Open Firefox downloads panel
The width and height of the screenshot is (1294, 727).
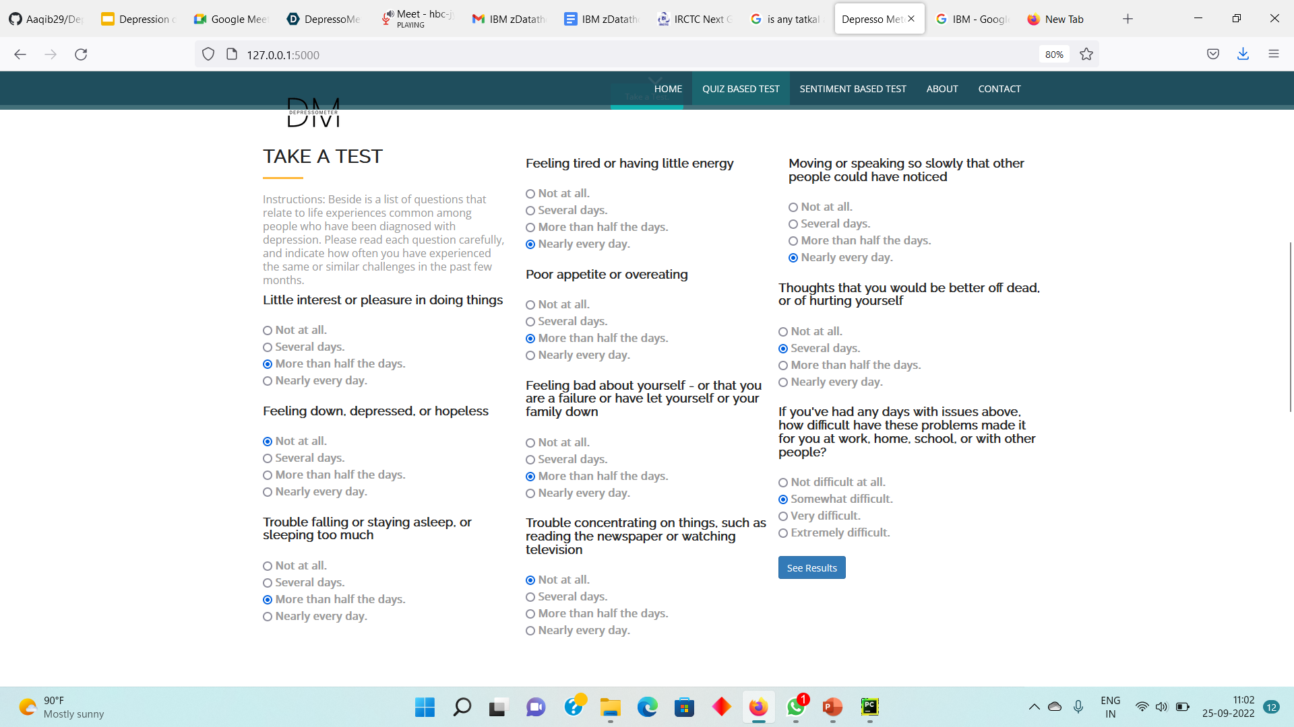click(x=1243, y=55)
